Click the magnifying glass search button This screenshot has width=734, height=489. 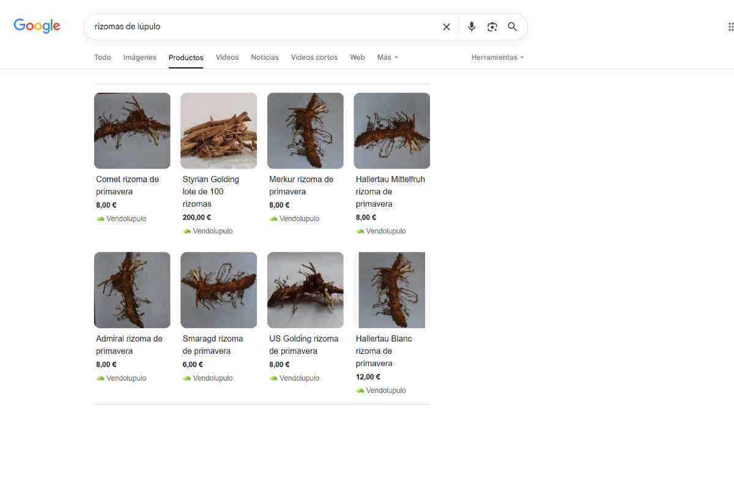[x=513, y=27]
